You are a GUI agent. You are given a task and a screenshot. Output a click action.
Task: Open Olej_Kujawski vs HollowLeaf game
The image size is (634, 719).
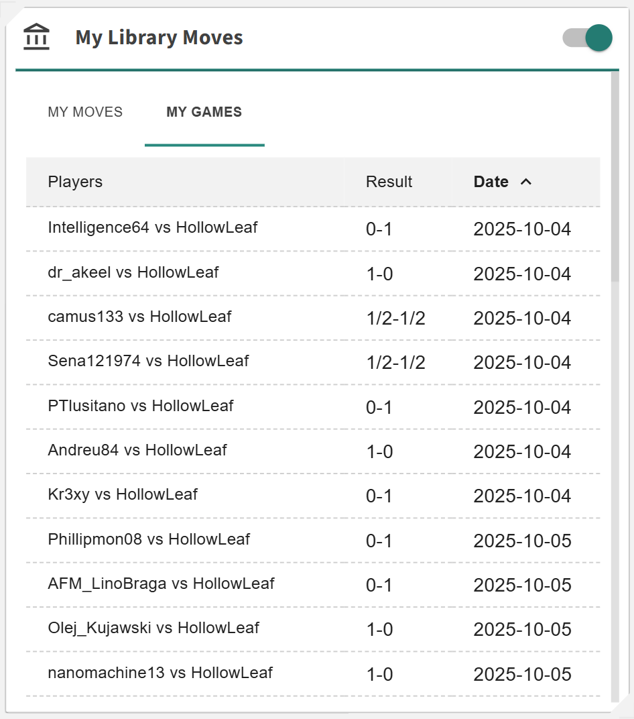[153, 628]
